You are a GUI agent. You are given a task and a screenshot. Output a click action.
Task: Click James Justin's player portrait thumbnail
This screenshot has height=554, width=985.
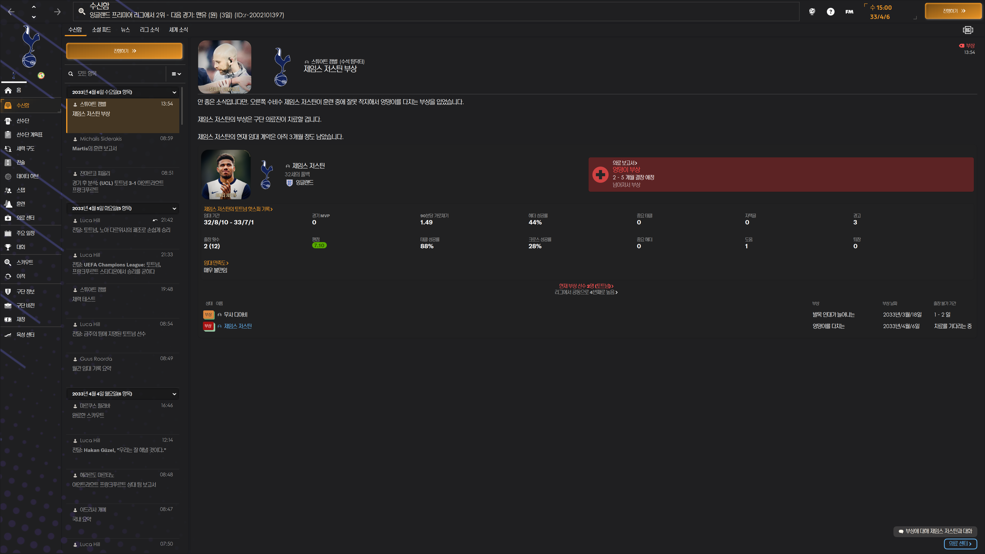pyautogui.click(x=226, y=174)
